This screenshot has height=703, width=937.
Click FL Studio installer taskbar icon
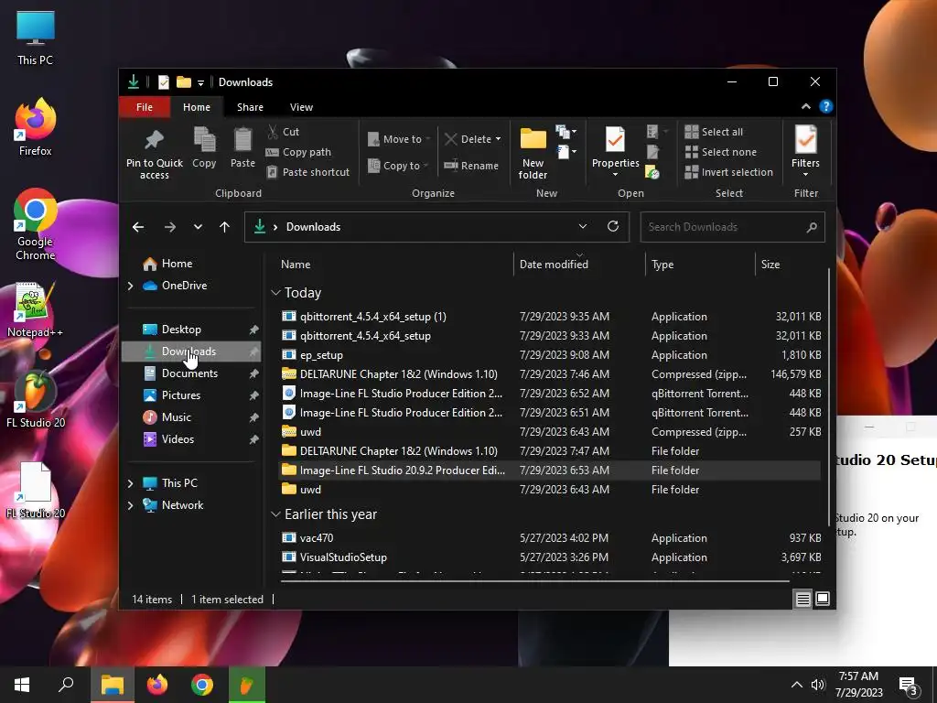coord(247,685)
